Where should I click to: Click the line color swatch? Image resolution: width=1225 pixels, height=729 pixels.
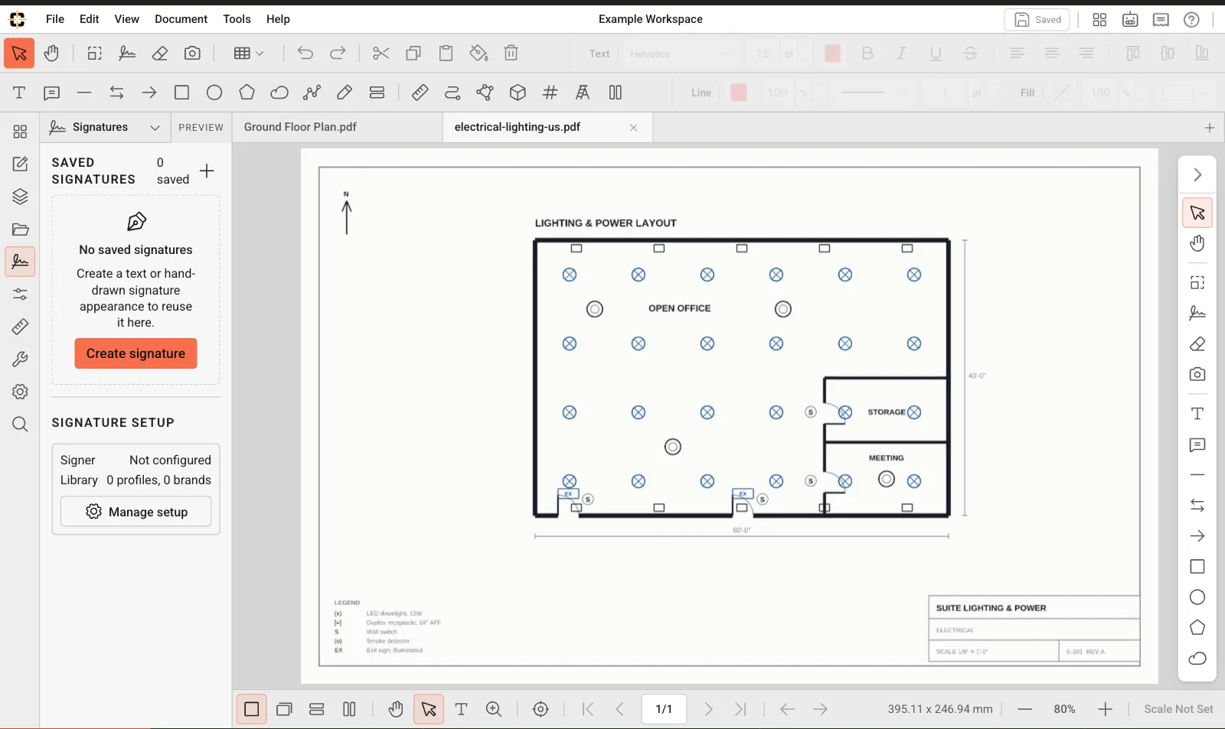(739, 93)
